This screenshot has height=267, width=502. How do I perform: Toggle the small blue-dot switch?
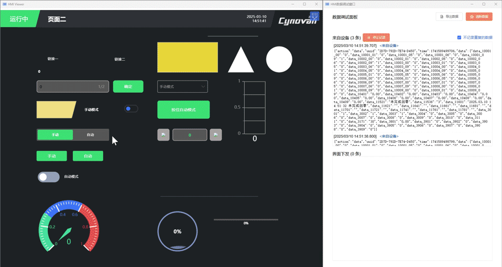(x=131, y=109)
